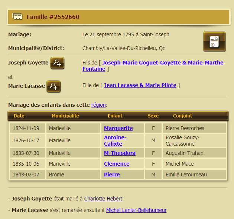This screenshot has width=234, height=219.
Task: Click the Enfant column header
Action: click(x=115, y=116)
